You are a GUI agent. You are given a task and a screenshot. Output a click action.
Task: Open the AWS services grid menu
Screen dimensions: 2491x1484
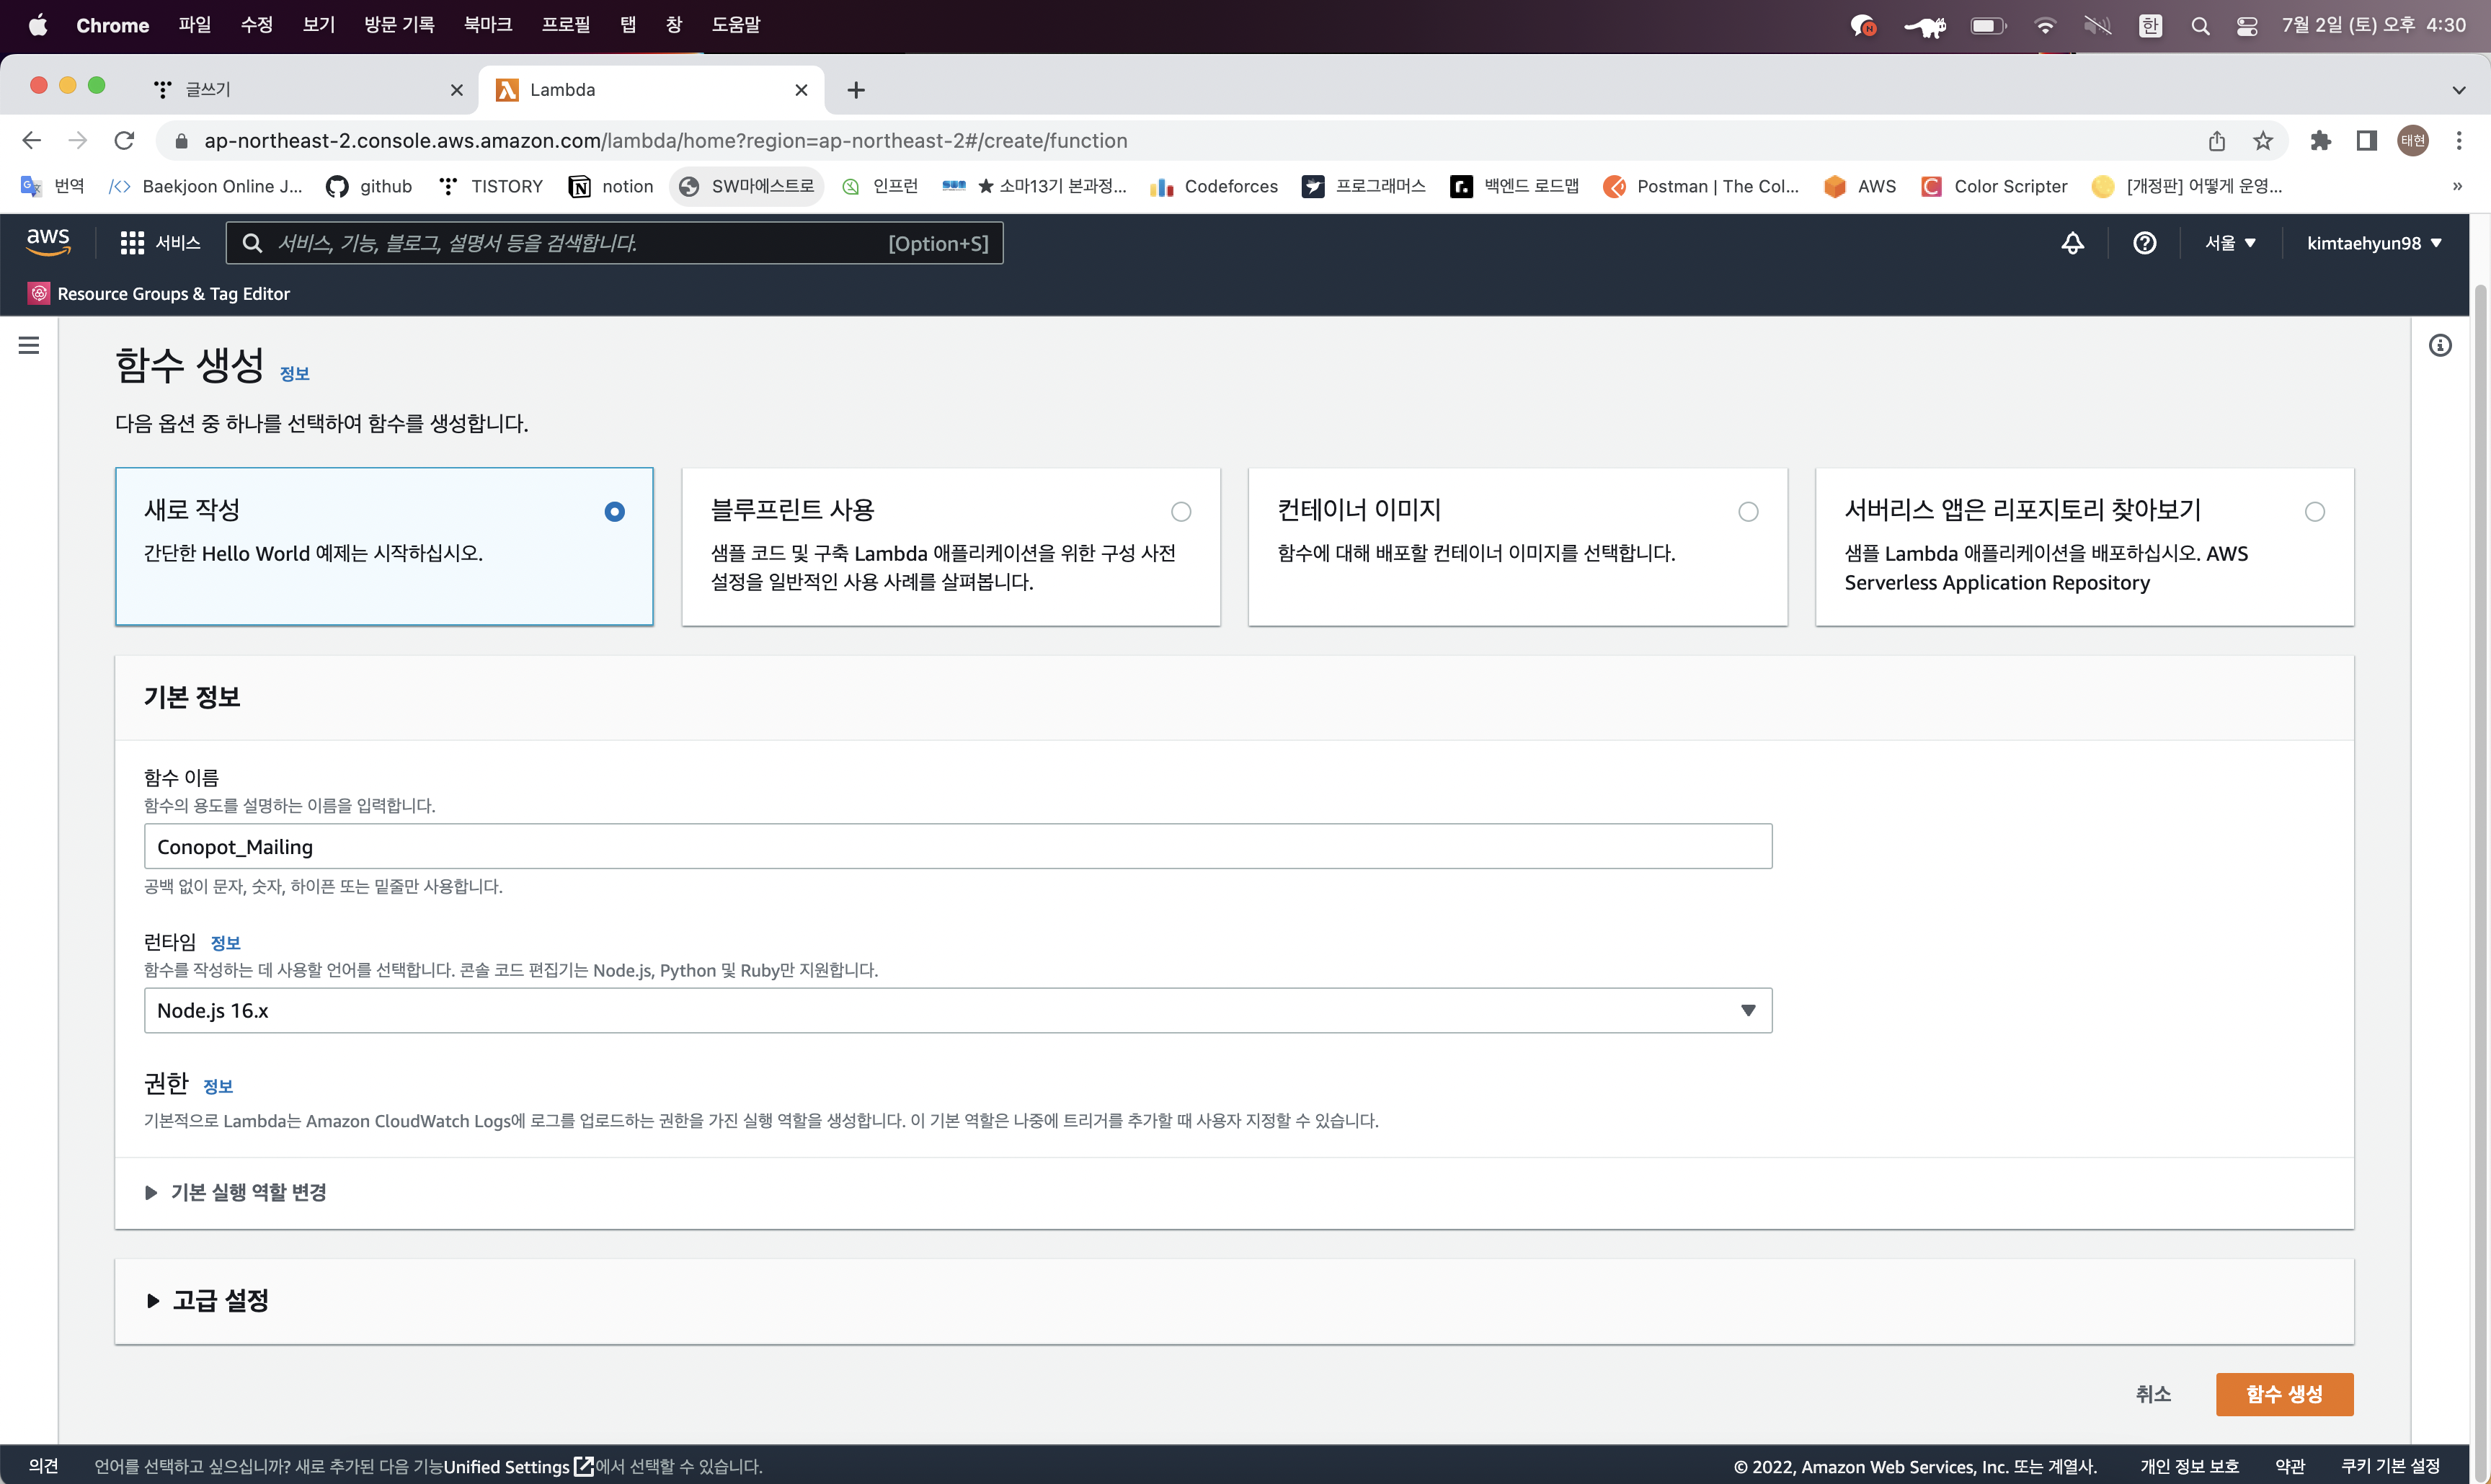coord(132,243)
